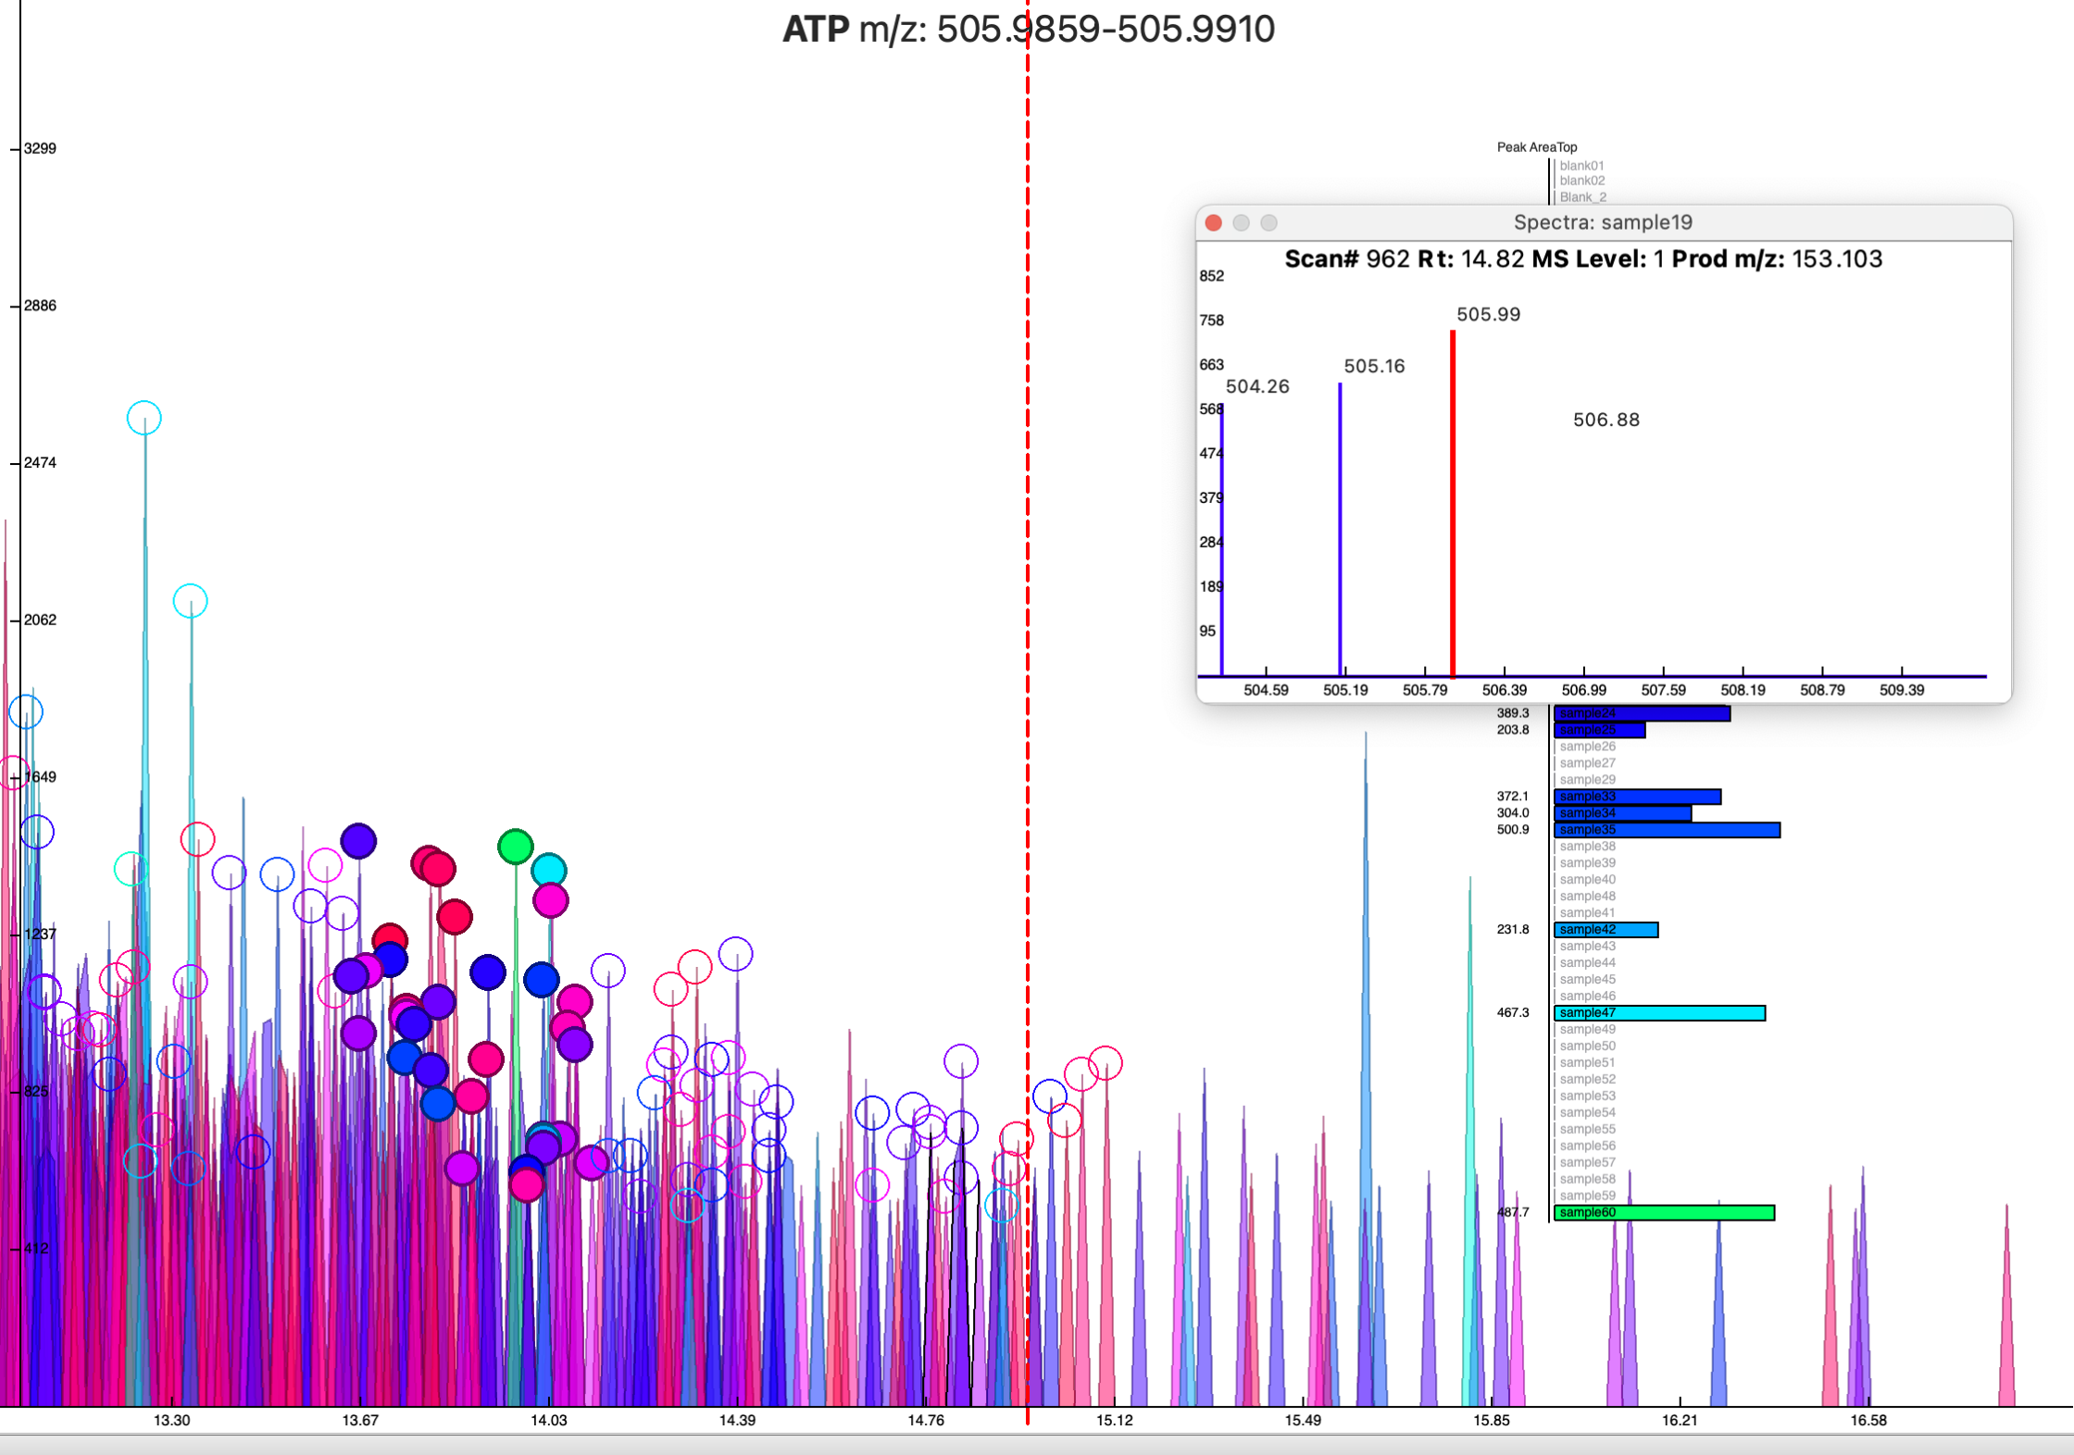Click the sample33 bar in peak list
This screenshot has width=2074, height=1455.
[x=1637, y=796]
